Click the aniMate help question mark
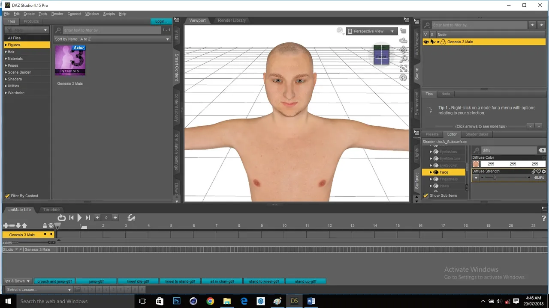The image size is (549, 308). point(543,219)
